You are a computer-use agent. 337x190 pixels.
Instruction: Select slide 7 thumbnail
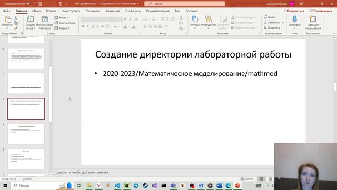click(26, 134)
